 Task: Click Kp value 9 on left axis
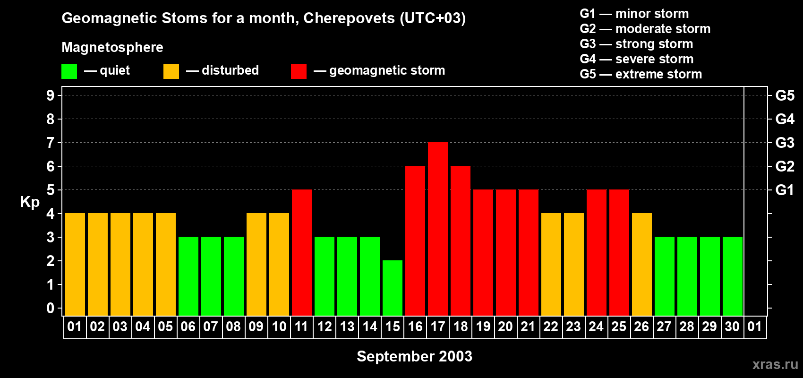(51, 95)
